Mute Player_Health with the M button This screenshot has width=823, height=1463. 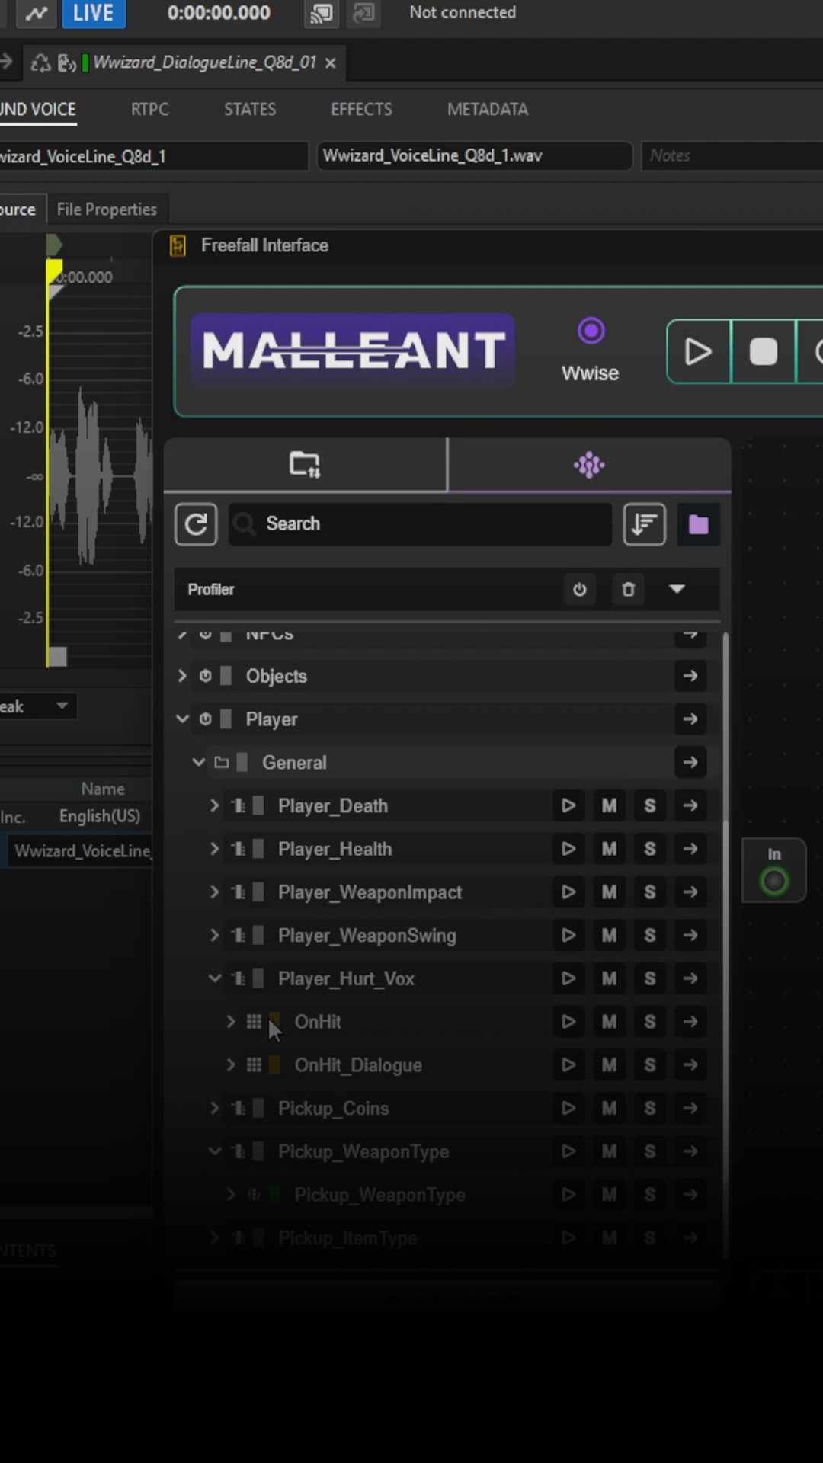pyautogui.click(x=609, y=849)
